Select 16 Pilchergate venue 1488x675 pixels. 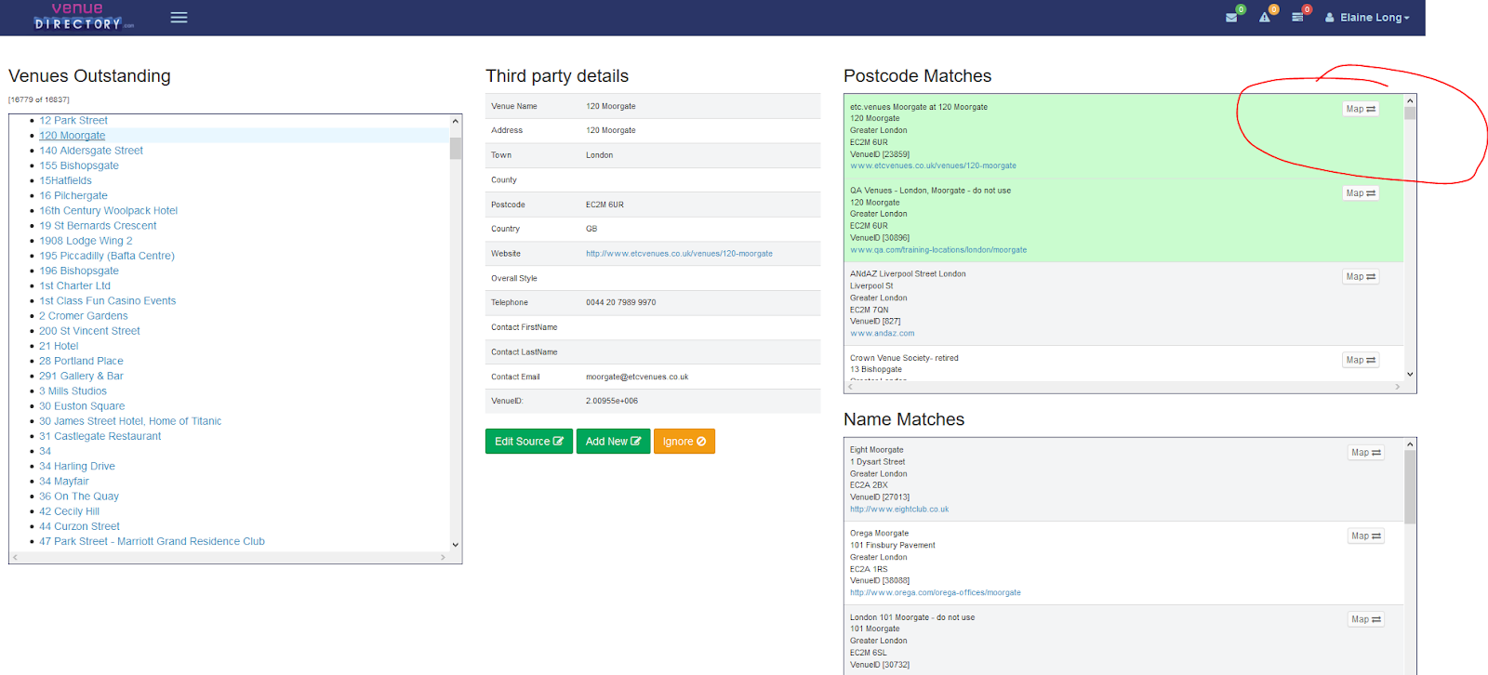[x=73, y=195]
